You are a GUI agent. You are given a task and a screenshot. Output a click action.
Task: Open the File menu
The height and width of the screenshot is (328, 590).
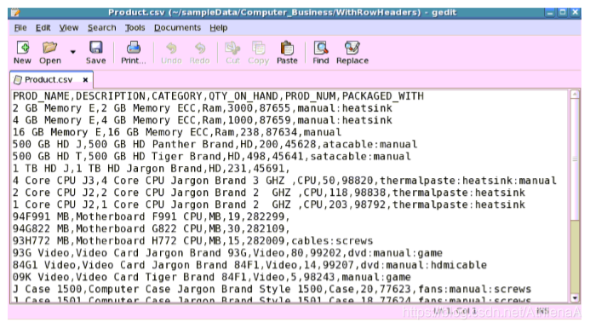(x=20, y=28)
